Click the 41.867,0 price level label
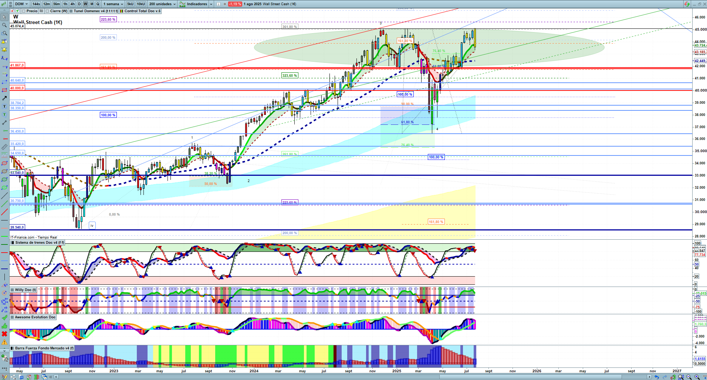Viewport: 707px width, 380px height. pyautogui.click(x=17, y=65)
